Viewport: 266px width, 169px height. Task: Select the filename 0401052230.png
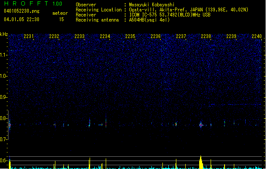pyautogui.click(x=22, y=11)
